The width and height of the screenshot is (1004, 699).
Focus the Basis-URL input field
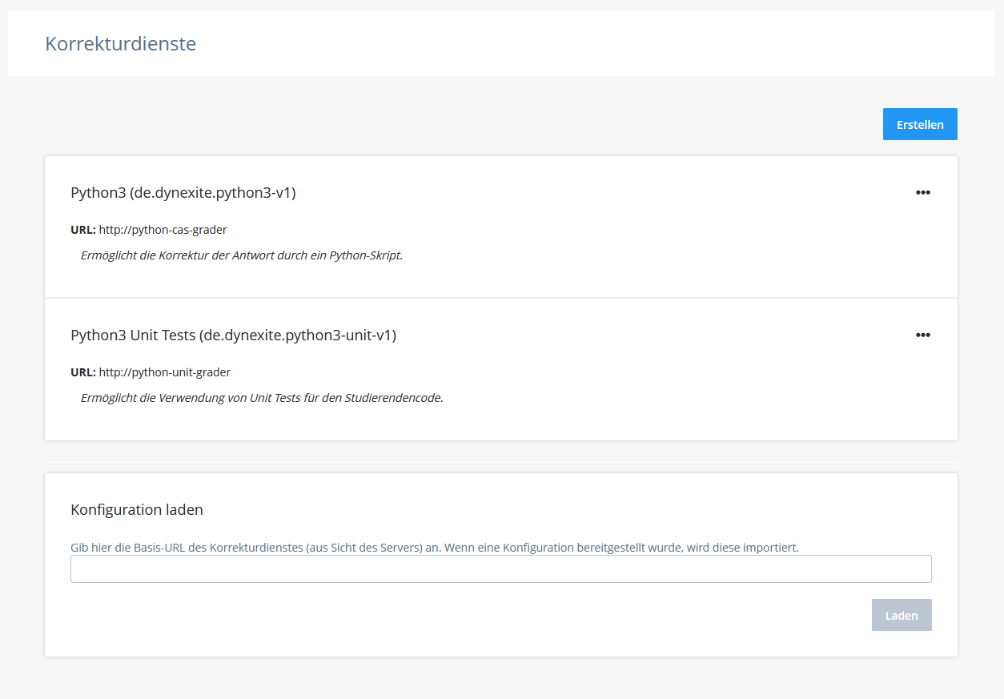point(501,568)
